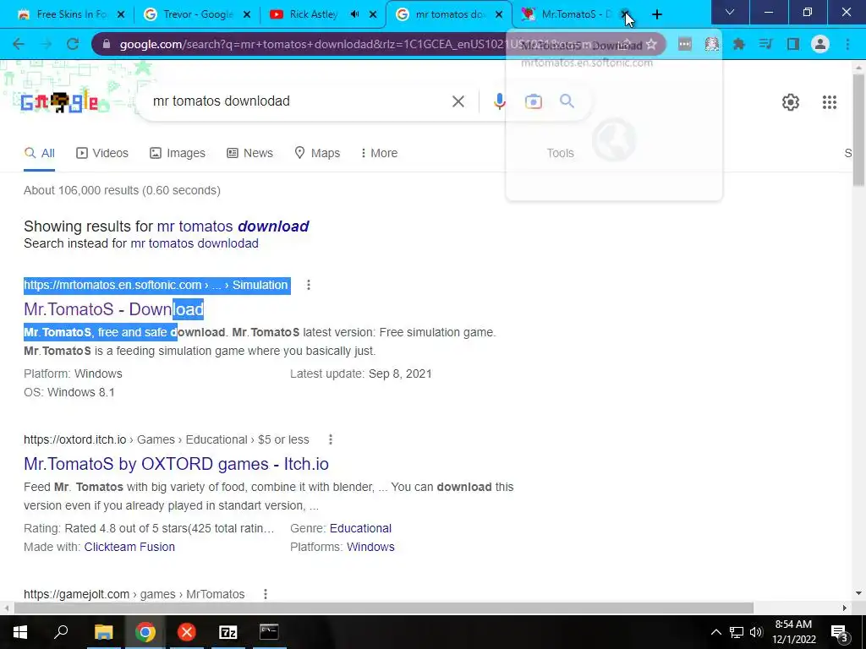
Task: Click the horizontal scrollbar at the bottom
Action: pos(383,608)
